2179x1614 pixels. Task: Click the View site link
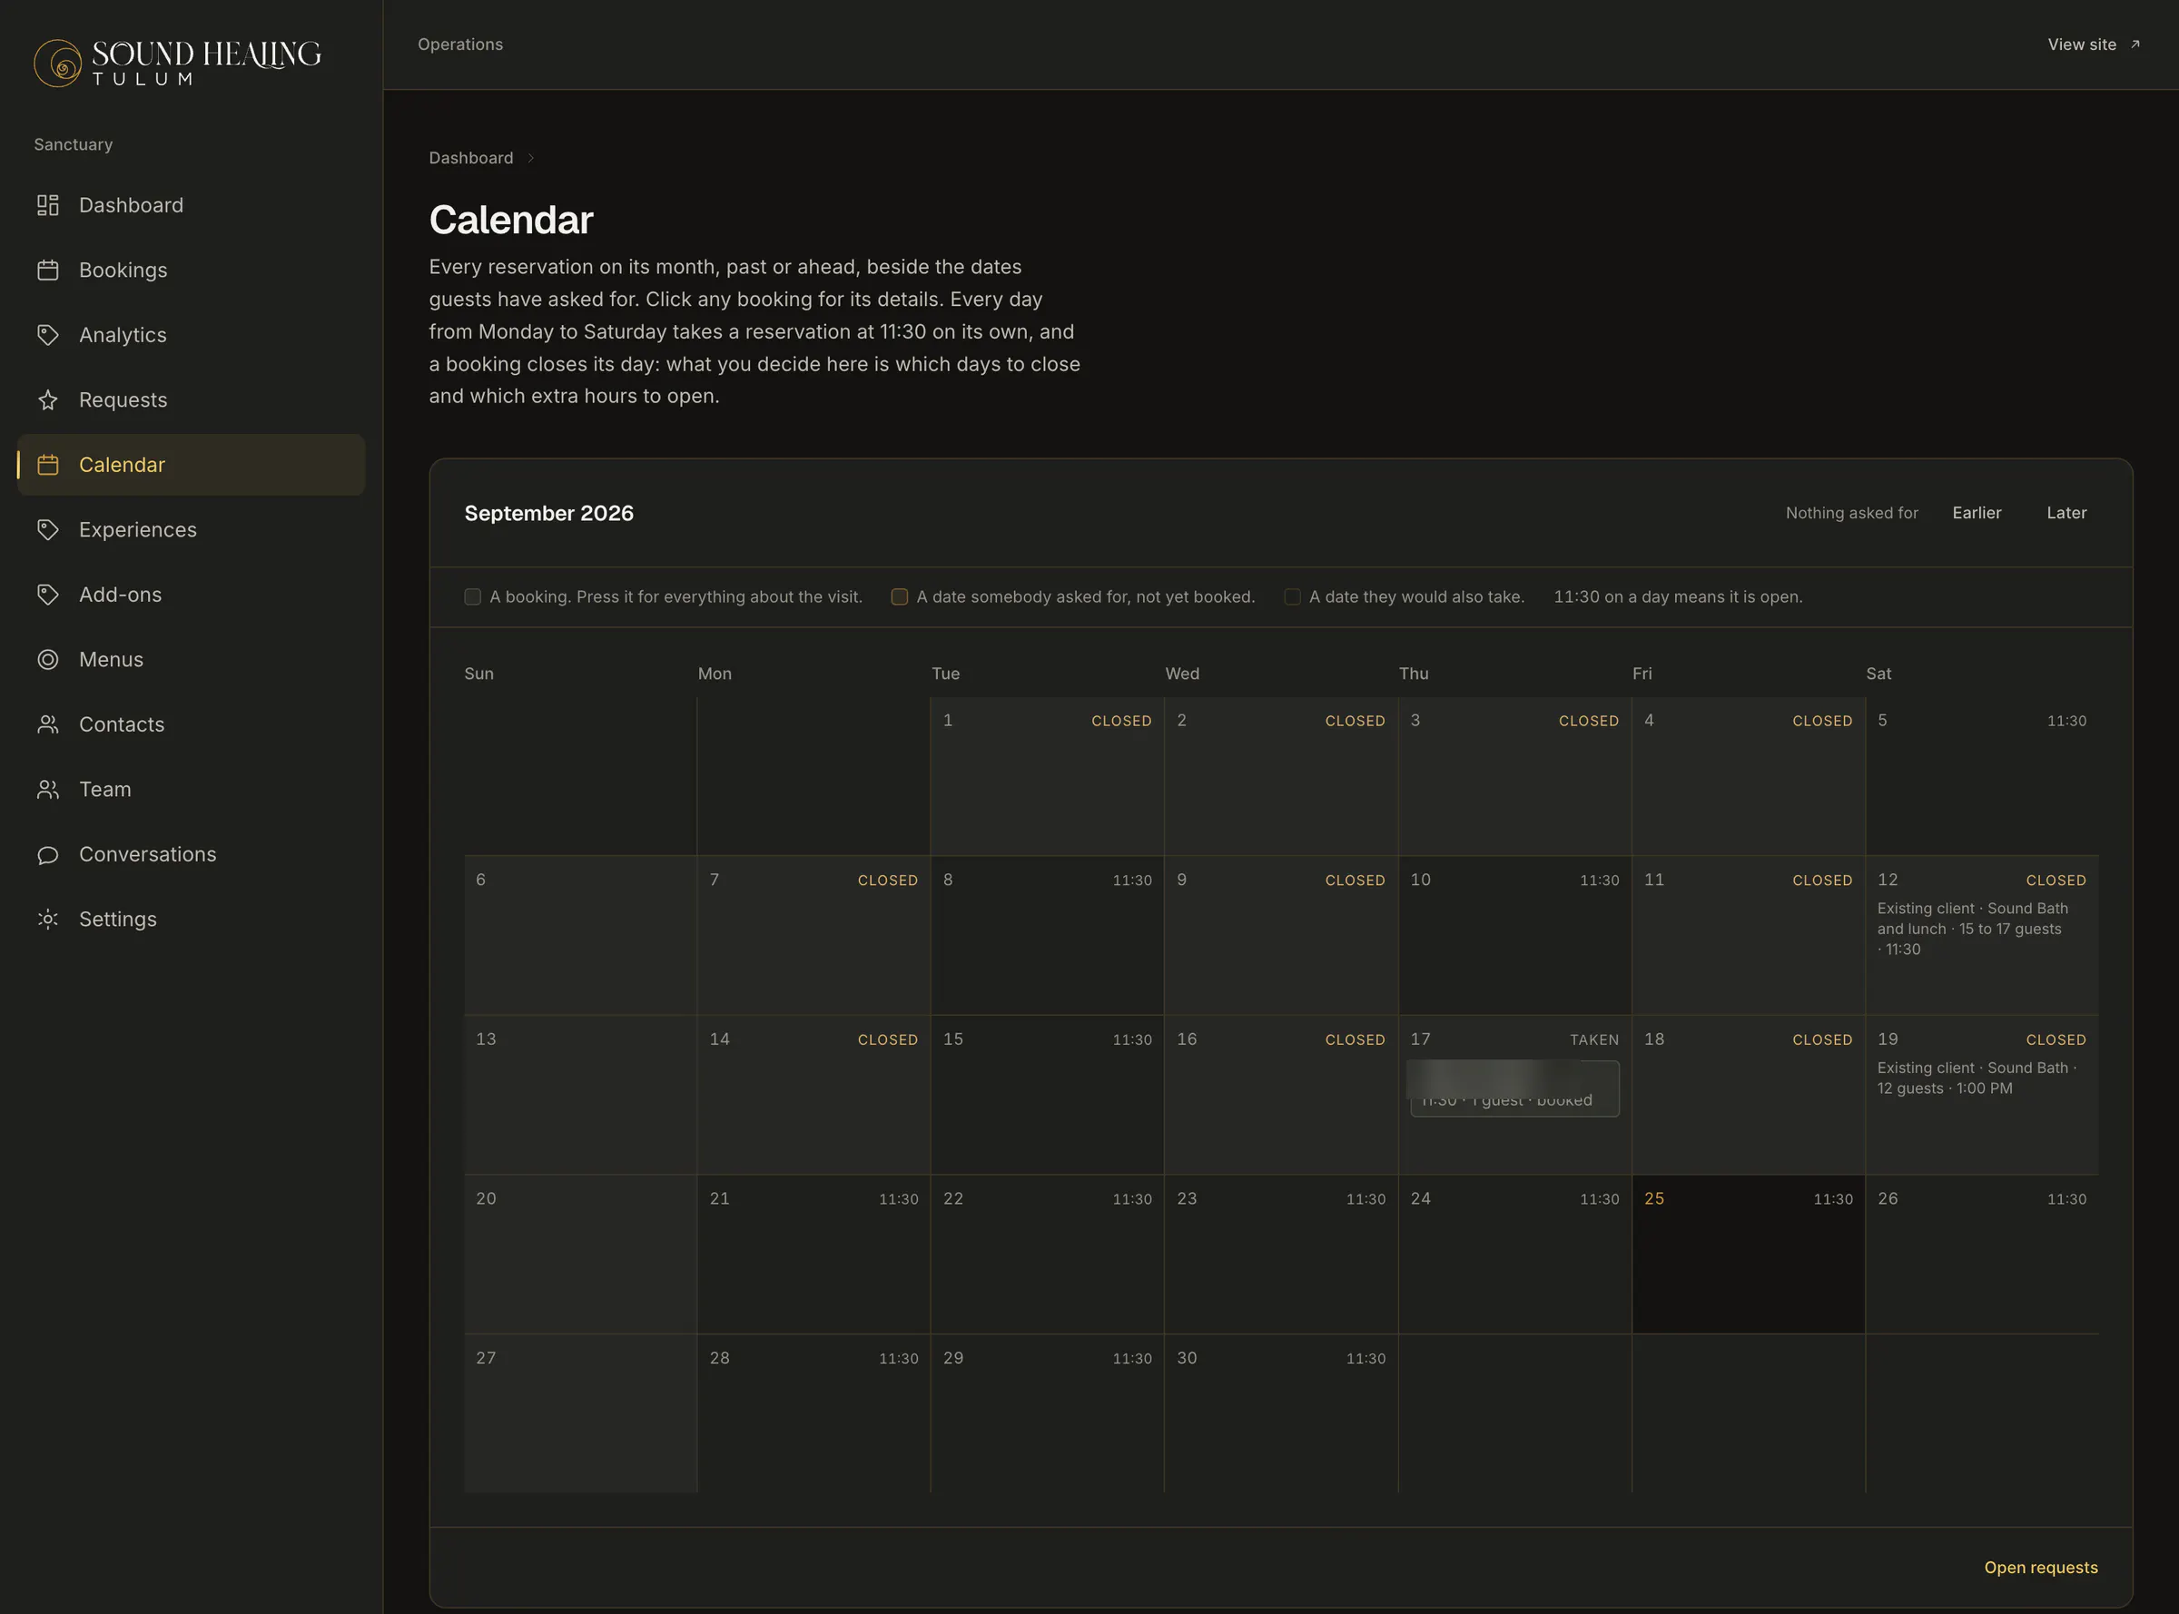point(2093,44)
